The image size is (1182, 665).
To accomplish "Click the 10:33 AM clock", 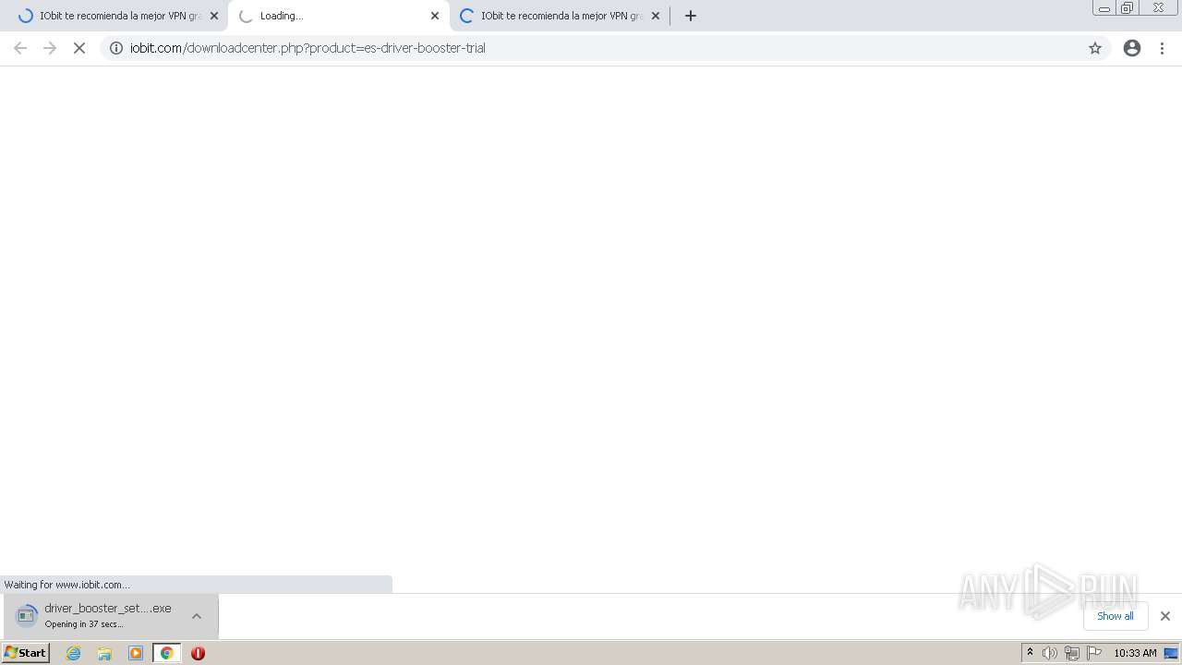I will pyautogui.click(x=1135, y=653).
